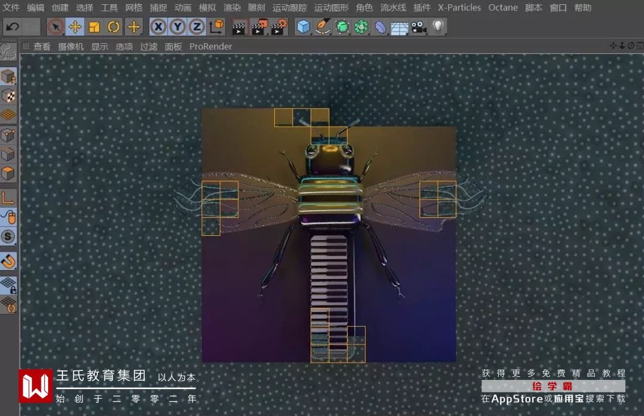Open the 雕刻 menu
Screen dimensions: 644x416
click(x=256, y=7)
